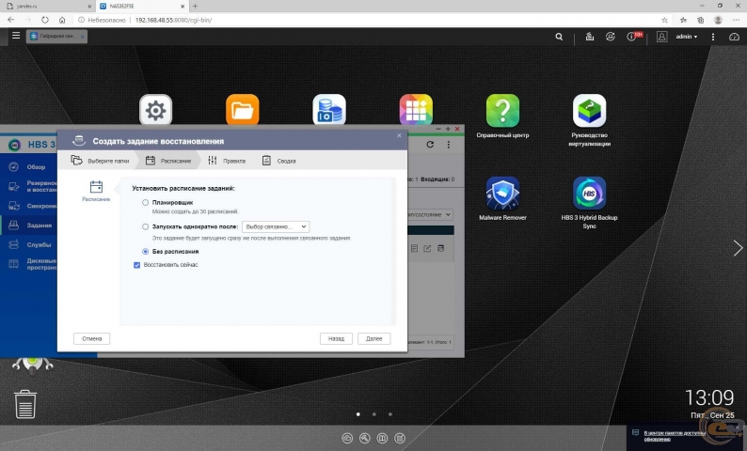The height and width of the screenshot is (451, 747).
Task: Go to the Сводка wizard step
Action: (279, 161)
